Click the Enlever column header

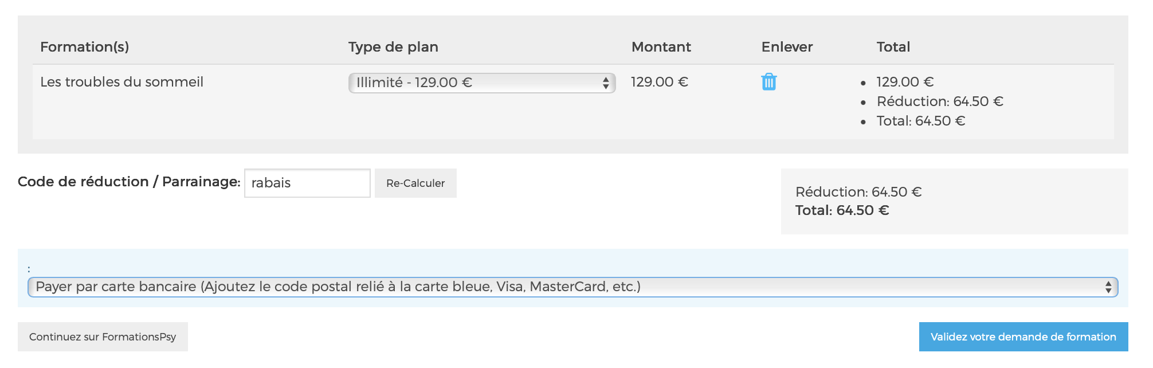coord(787,47)
